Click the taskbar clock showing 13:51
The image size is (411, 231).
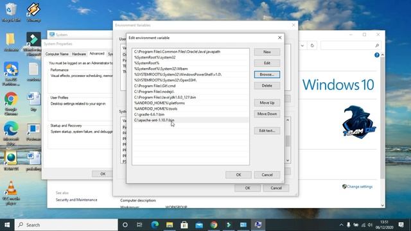(384, 225)
